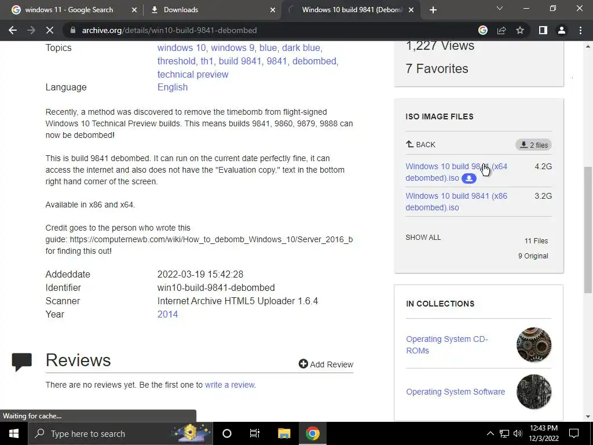Close the windows 11 Google Search tab
Image resolution: width=593 pixels, height=445 pixels.
[x=134, y=10]
